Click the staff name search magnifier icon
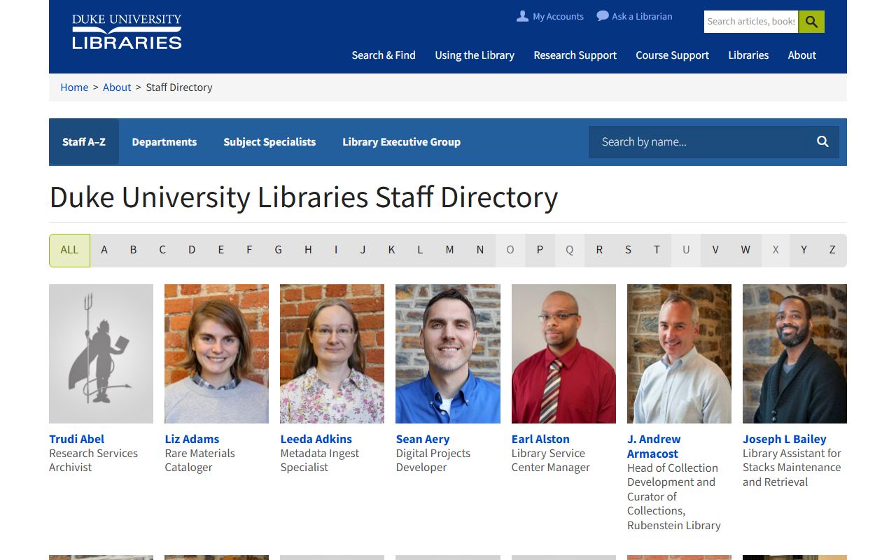896x560 pixels. tap(822, 142)
